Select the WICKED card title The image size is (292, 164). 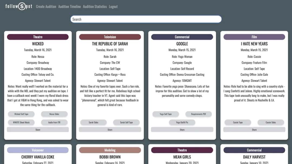click(x=38, y=44)
